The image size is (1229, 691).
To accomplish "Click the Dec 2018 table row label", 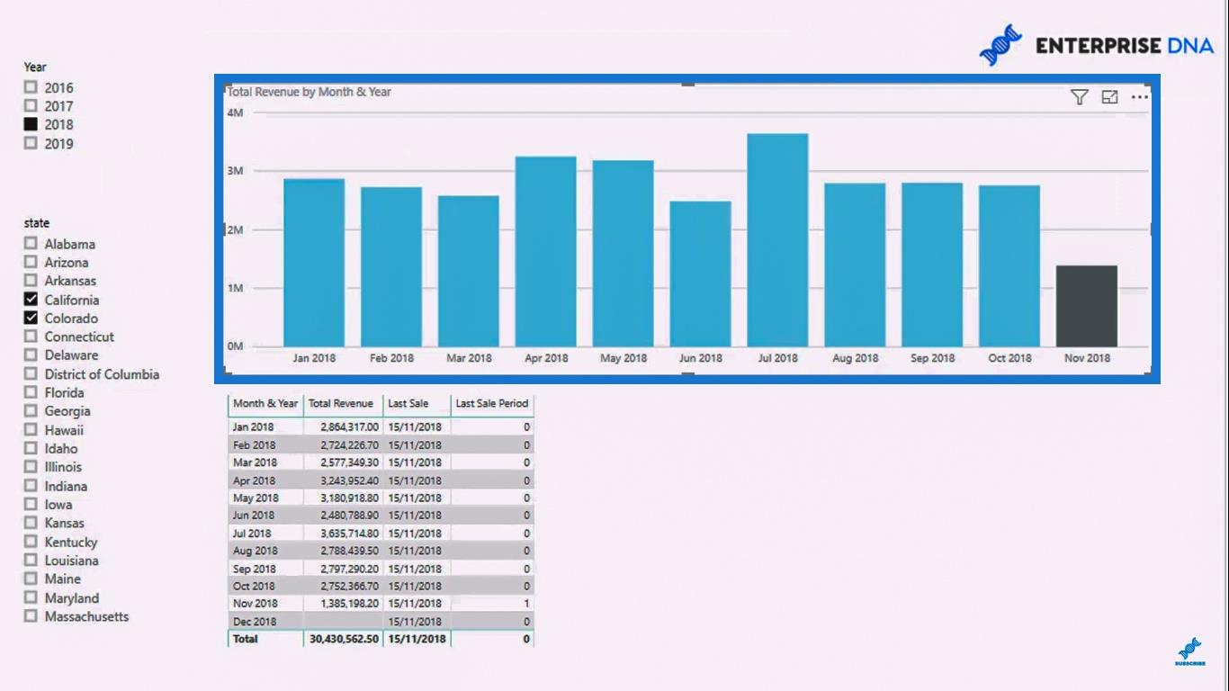I will [254, 621].
